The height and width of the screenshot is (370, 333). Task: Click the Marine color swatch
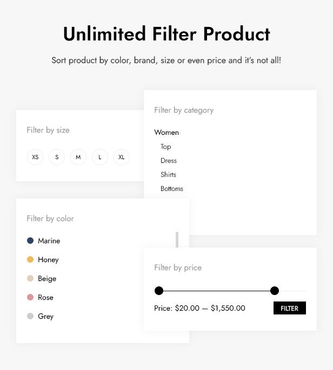(x=30, y=241)
